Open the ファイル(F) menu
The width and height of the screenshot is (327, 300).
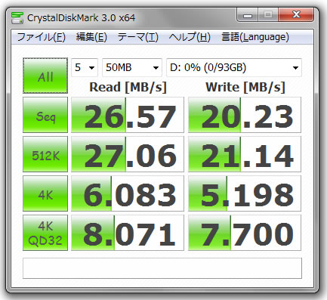(x=42, y=37)
